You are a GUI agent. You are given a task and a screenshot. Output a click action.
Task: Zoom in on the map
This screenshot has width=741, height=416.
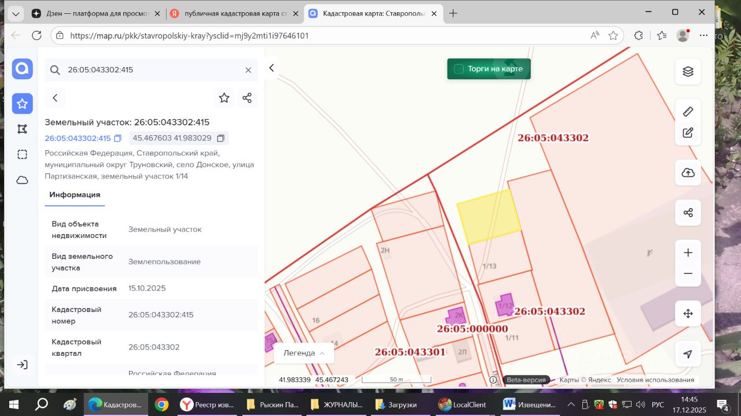(688, 252)
